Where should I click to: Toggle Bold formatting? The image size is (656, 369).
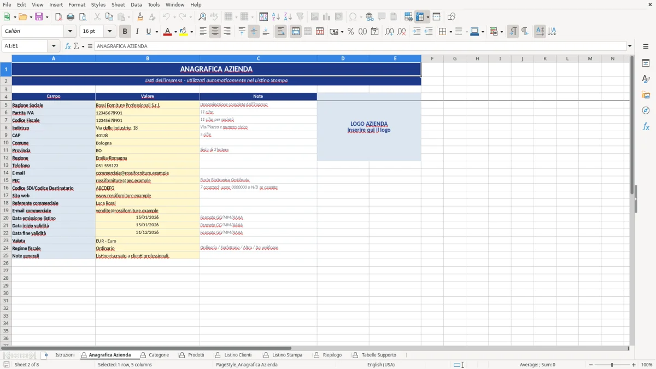click(x=125, y=32)
